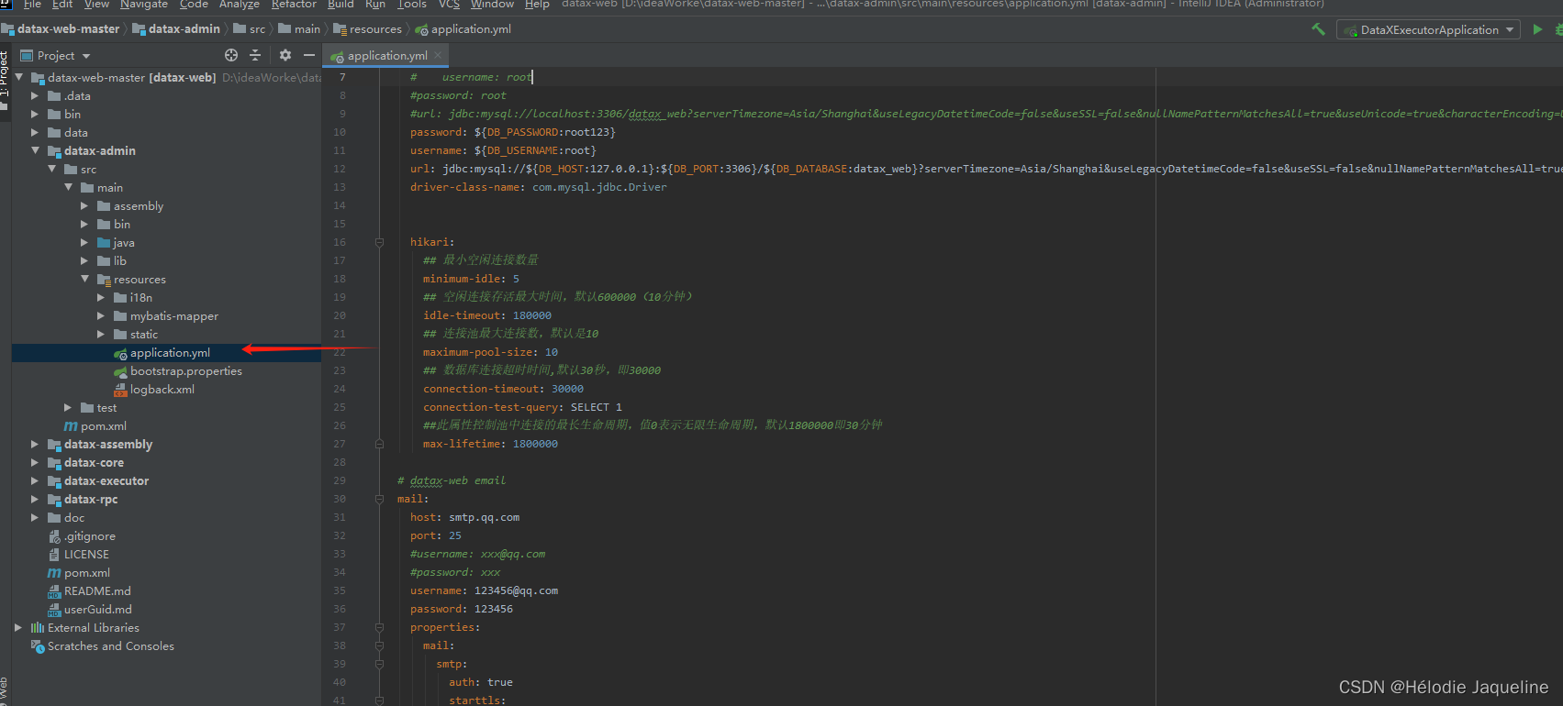Screen dimensions: 1563x706
Task: Click the datax-admin breadcrumb in navigation bar
Action: point(184,29)
